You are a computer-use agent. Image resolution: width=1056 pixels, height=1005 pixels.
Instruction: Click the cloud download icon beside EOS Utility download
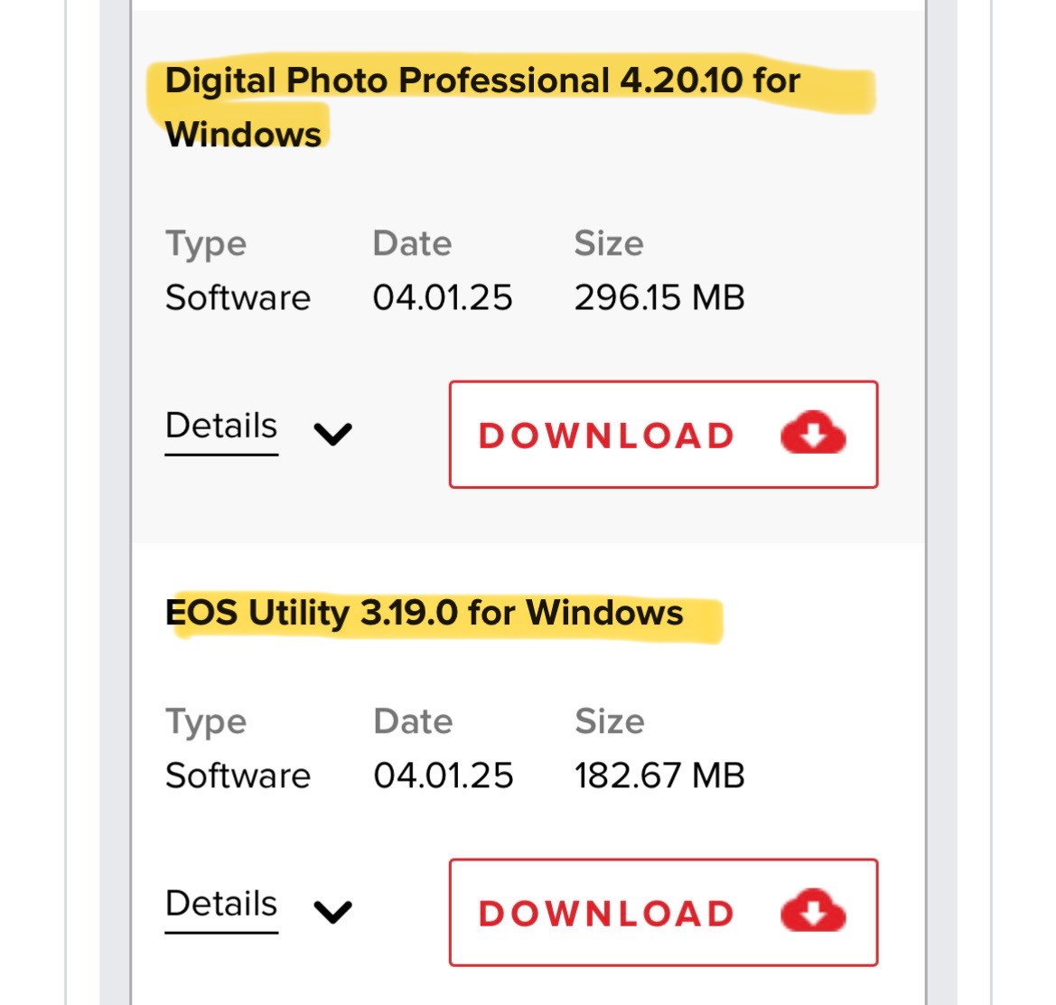pos(811,912)
